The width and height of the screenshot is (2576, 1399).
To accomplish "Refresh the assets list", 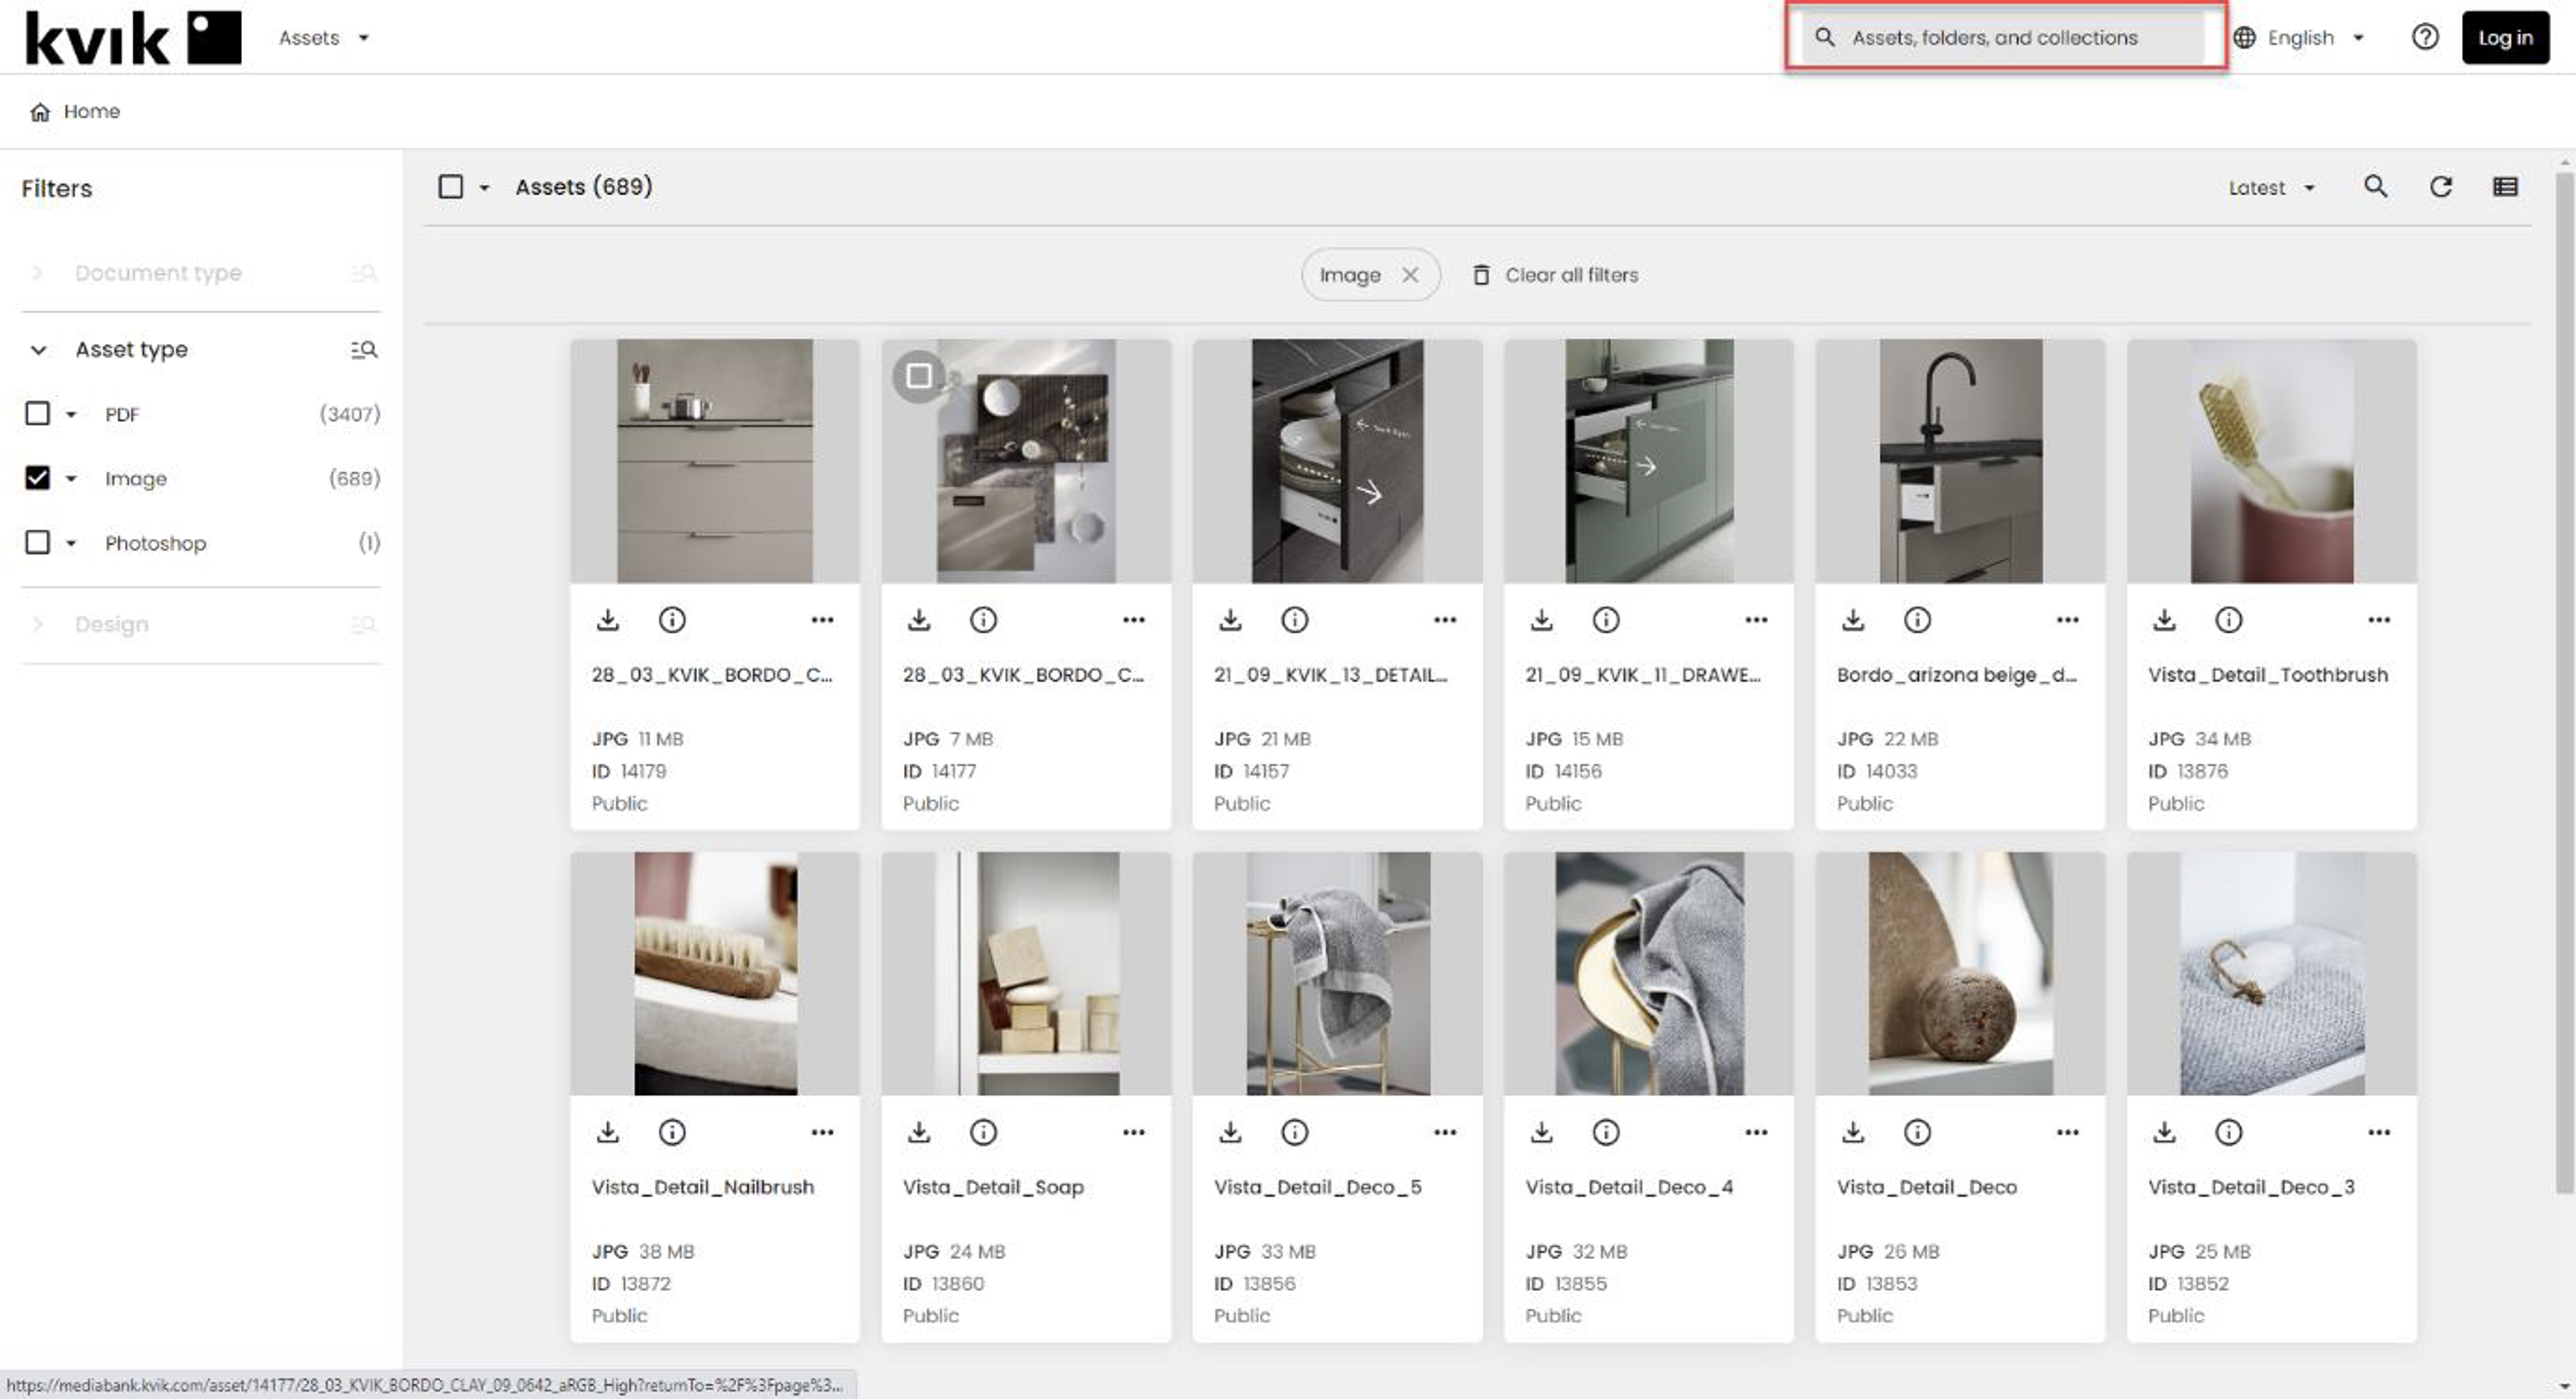I will pyautogui.click(x=2440, y=187).
